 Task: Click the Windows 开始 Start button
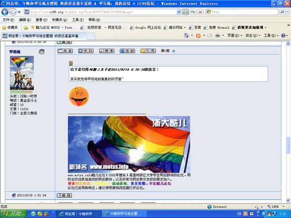pyautogui.click(x=14, y=214)
